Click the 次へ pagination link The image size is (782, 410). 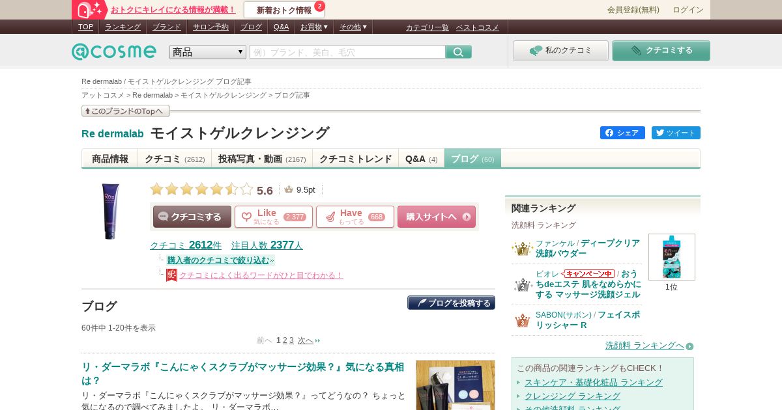tap(306, 340)
